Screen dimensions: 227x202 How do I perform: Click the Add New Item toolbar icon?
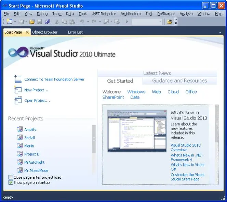[21, 22]
